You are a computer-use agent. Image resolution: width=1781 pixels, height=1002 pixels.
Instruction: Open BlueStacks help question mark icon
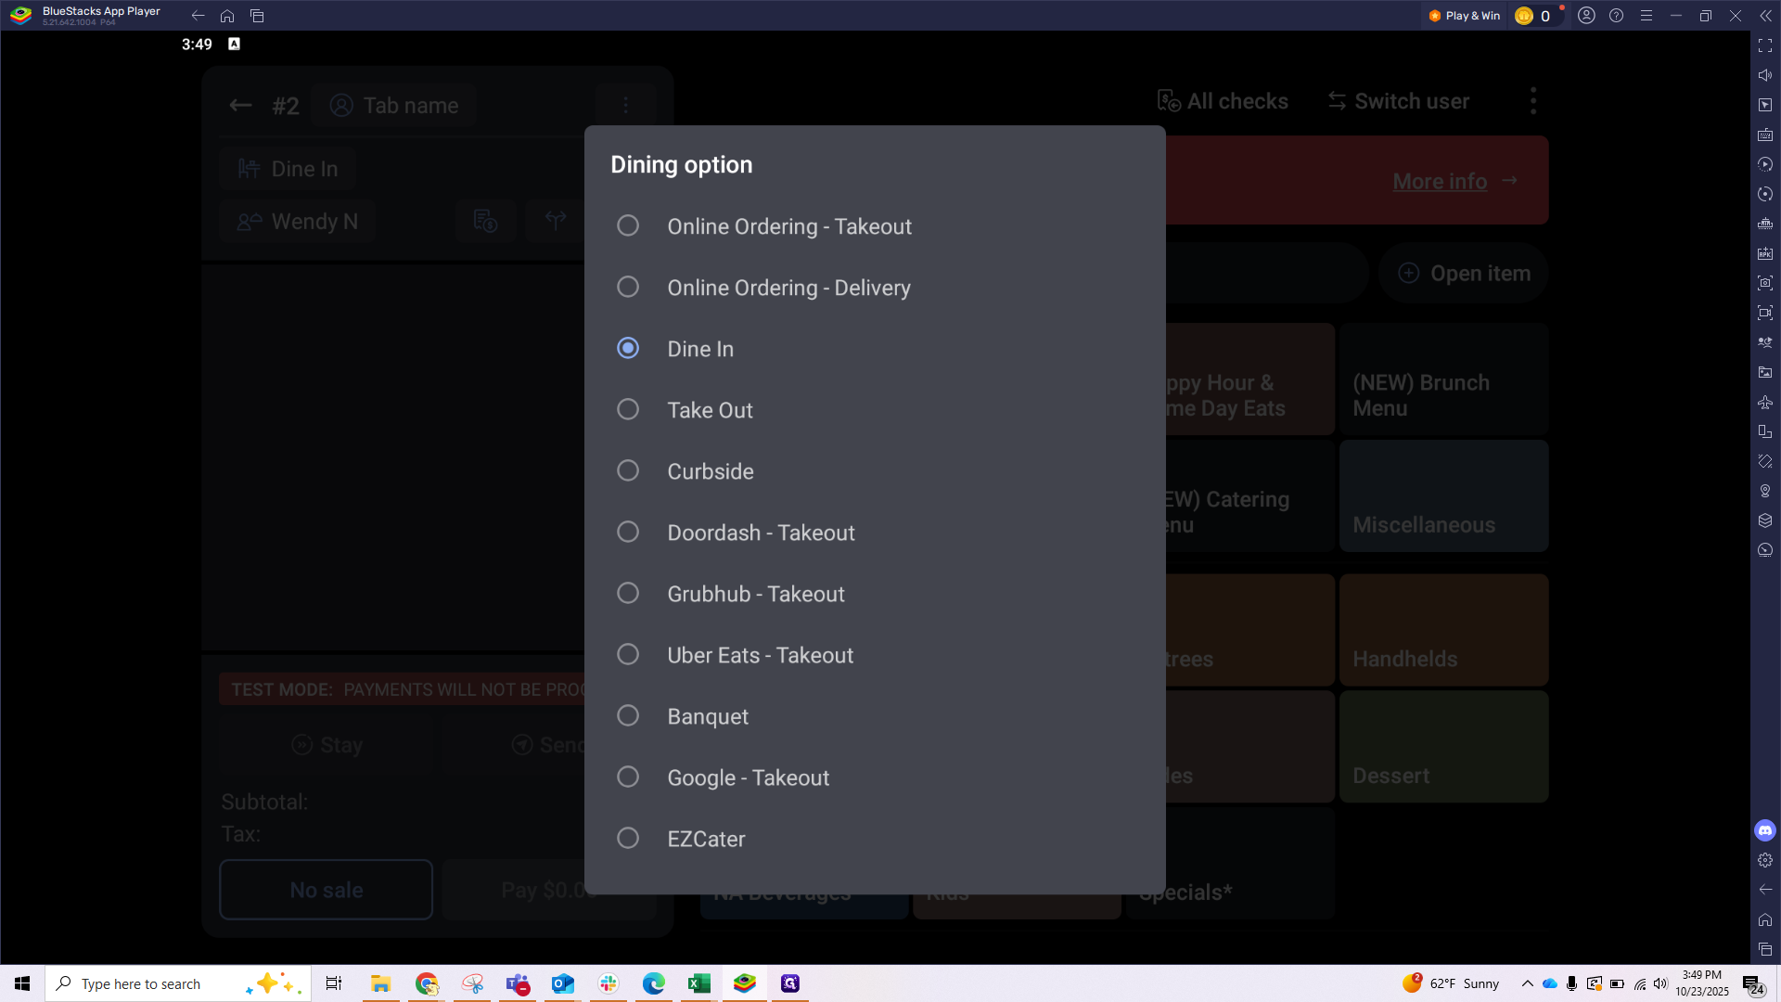pyautogui.click(x=1616, y=16)
